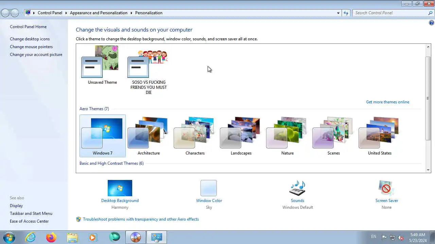Open the green globe taskbar application
The height and width of the screenshot is (244, 435).
pyautogui.click(x=114, y=237)
